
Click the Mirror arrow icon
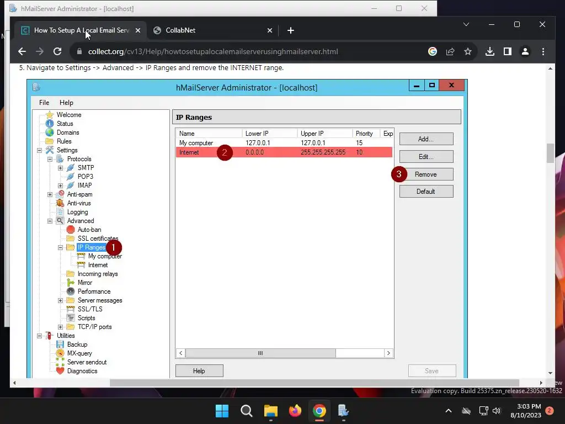point(71,283)
